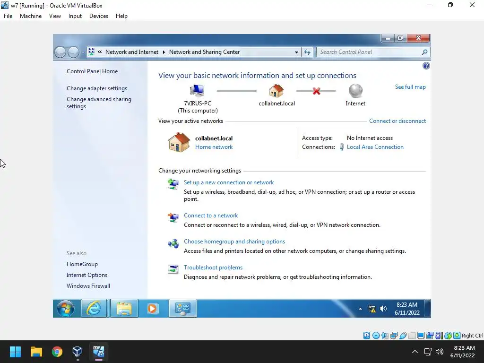Click Set up a new connection or network
The image size is (484, 363).
pyautogui.click(x=229, y=182)
